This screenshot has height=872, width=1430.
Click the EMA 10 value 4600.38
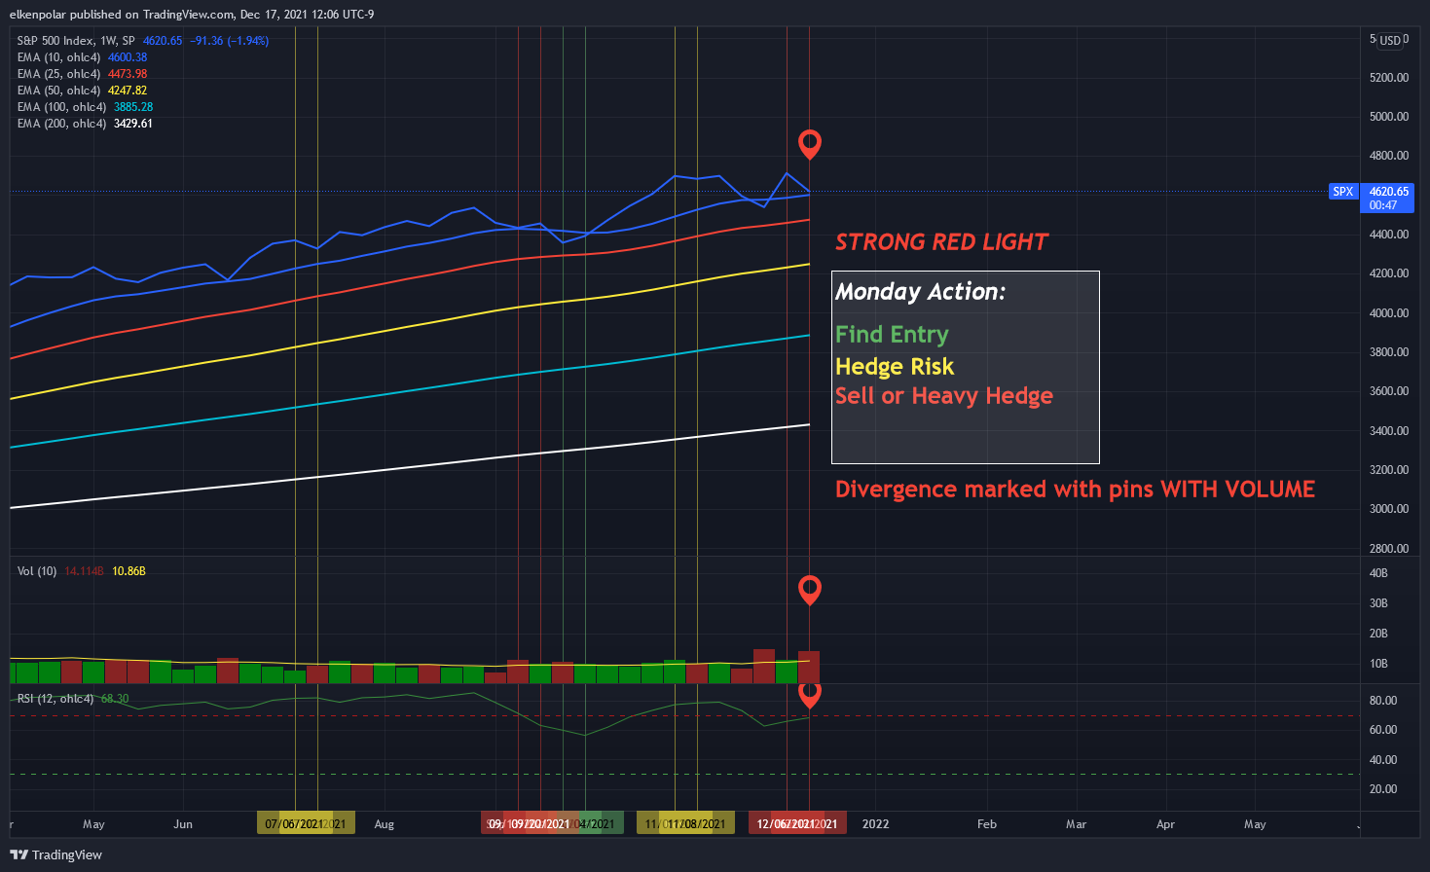128,57
